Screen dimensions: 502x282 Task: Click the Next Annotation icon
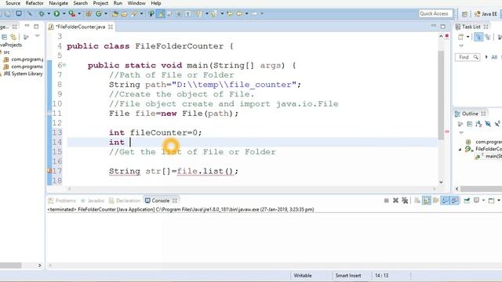(198, 14)
